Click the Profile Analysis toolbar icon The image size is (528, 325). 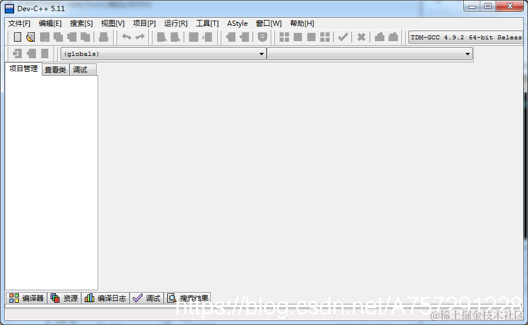click(380, 37)
